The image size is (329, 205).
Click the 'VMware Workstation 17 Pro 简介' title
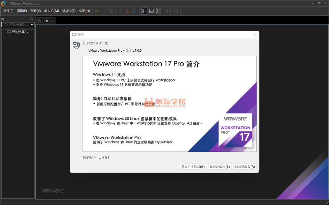[x=146, y=64]
